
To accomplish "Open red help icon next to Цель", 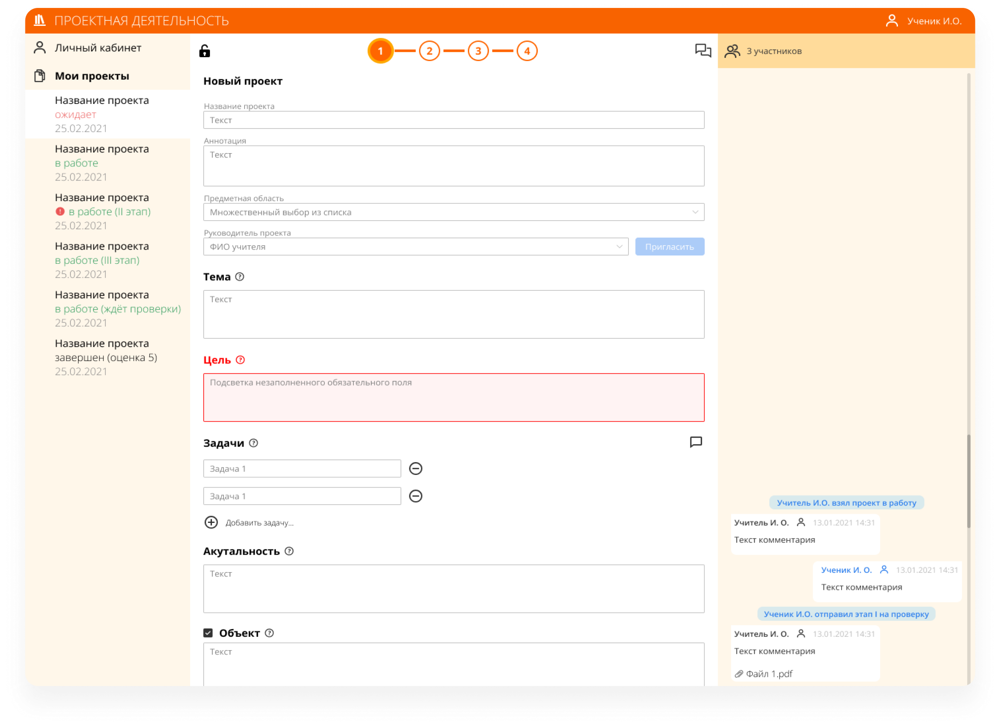I will [240, 360].
